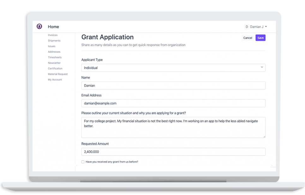Click the purple app logo icon
This screenshot has height=195, width=305.
point(39,26)
